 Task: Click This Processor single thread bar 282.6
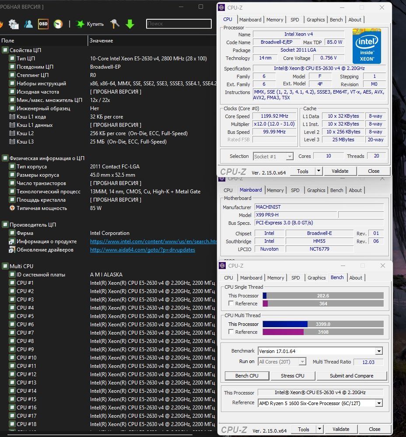coord(323,296)
